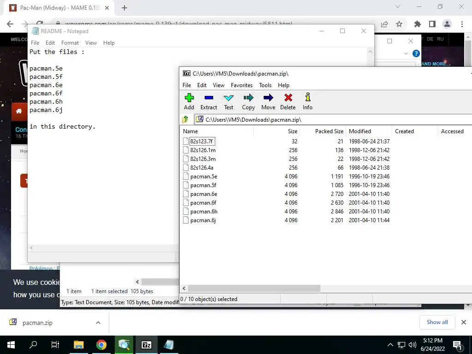Image resolution: width=472 pixels, height=354 pixels.
Task: Expand the ribbon chevron beside help icon
Action: 406,53
